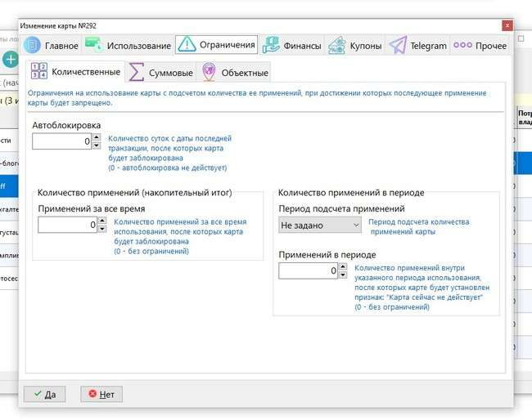Click the Telegram paper plane icon
The width and height of the screenshot is (532, 420).
click(x=398, y=46)
